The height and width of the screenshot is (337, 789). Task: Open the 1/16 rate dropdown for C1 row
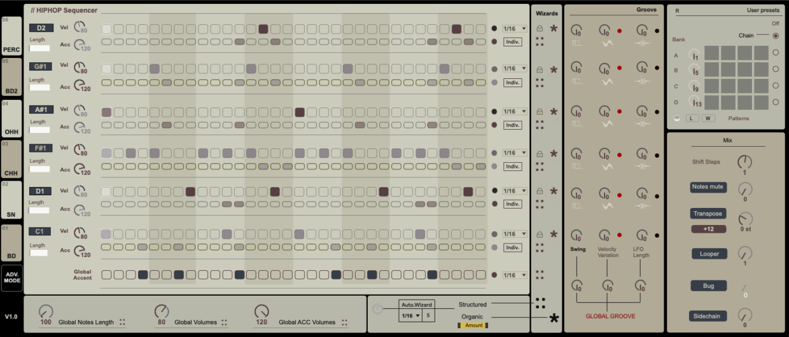(515, 234)
